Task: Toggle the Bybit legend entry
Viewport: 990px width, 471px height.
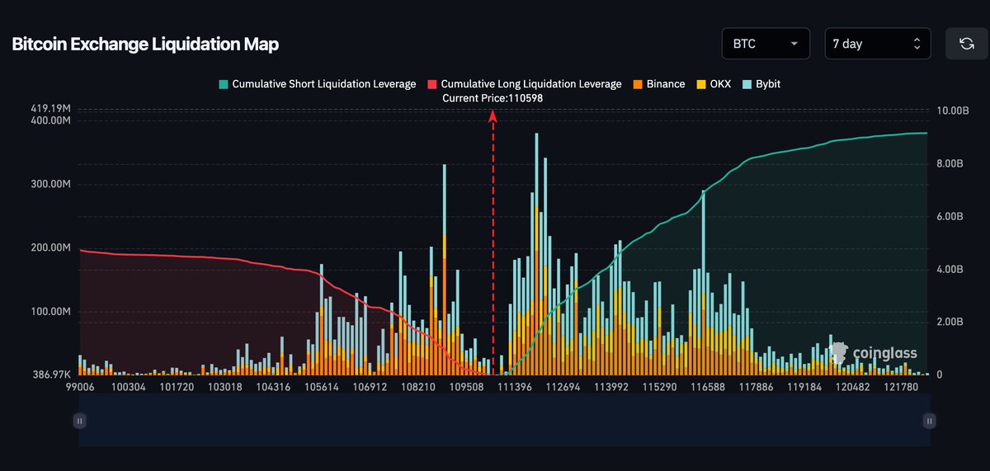Action: 765,84
